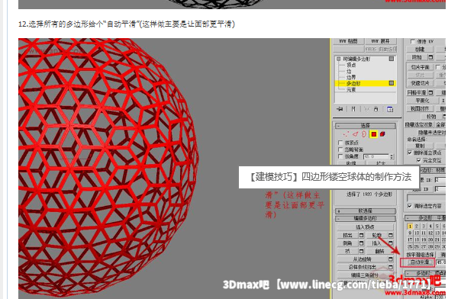This screenshot has height=299, width=461.
Task: Uncheck the 清除选定内容 checkbox
Action: click(410, 206)
